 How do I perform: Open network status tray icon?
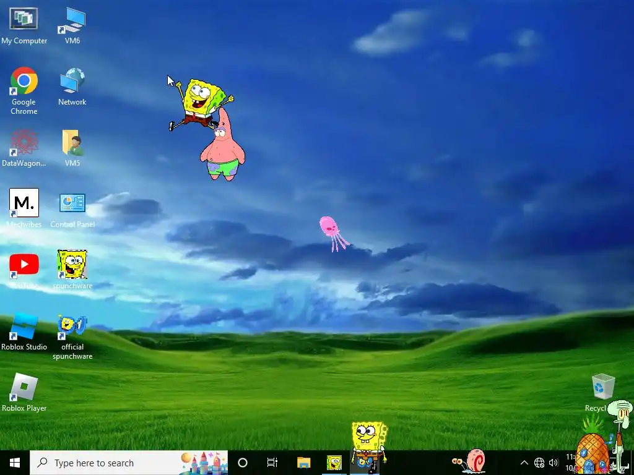(x=539, y=463)
